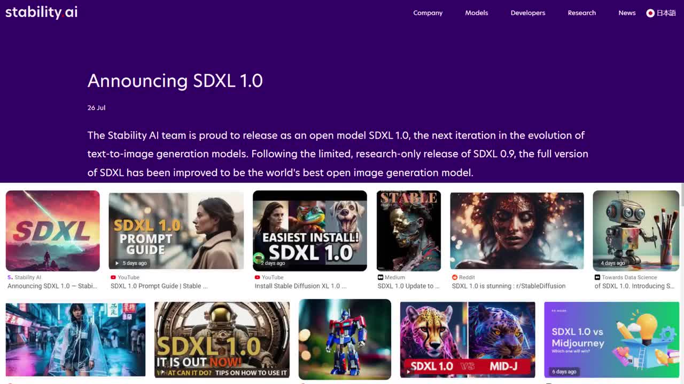
Task: Go to the News page
Action: click(627, 13)
